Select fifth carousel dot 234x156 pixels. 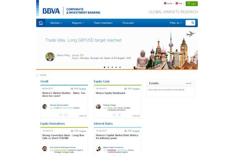tap(120, 67)
